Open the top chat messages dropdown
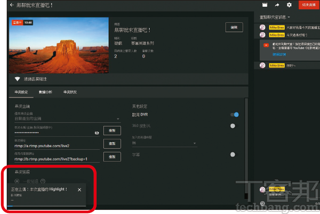Viewport: 320px width, 214px height. point(275,18)
